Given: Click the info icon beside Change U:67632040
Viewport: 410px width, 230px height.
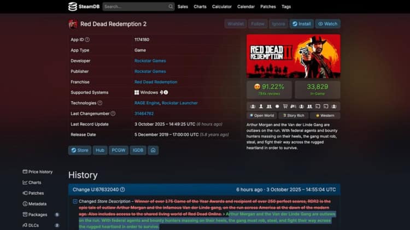Looking at the screenshot, I should pos(122,190).
